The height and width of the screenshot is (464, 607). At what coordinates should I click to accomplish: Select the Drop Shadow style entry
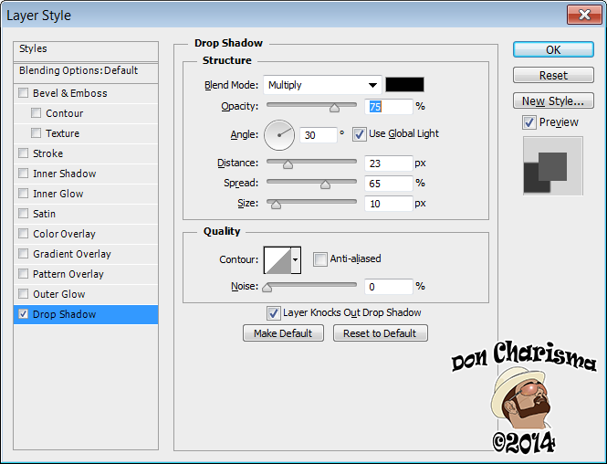click(64, 314)
